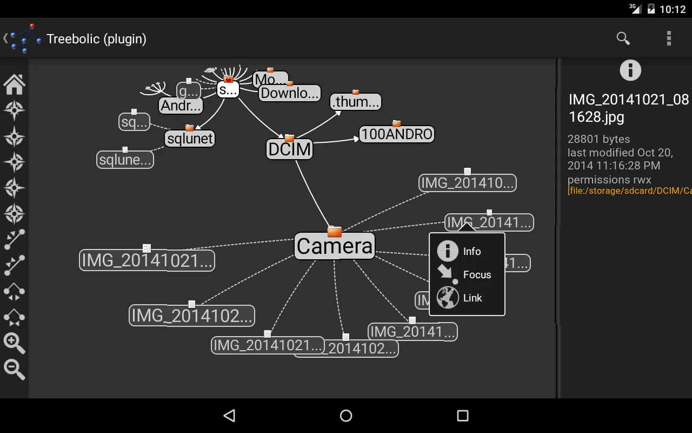Select the radial orientation compass icon
Viewport: 692px width, 433px height.
[15, 214]
